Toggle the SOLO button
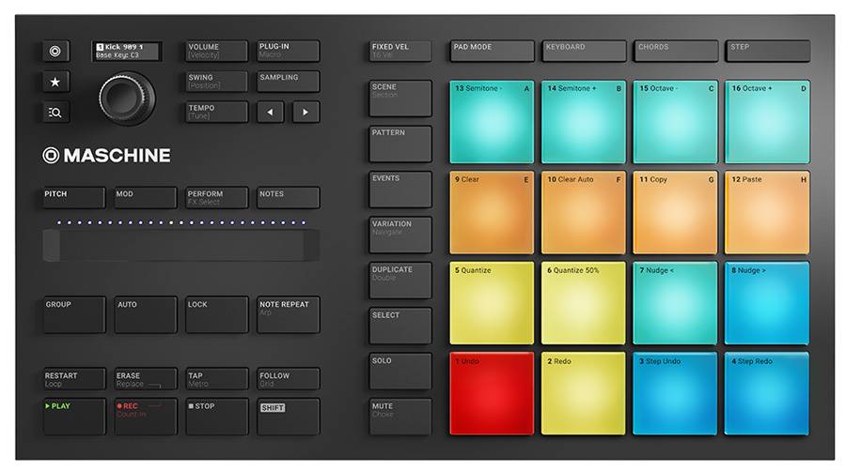 coord(400,372)
